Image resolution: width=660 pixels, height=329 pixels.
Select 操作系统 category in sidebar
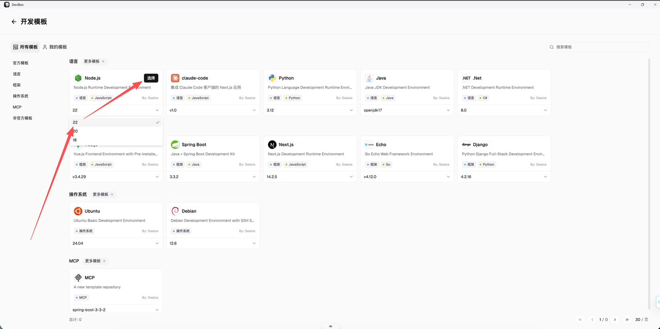click(x=21, y=96)
